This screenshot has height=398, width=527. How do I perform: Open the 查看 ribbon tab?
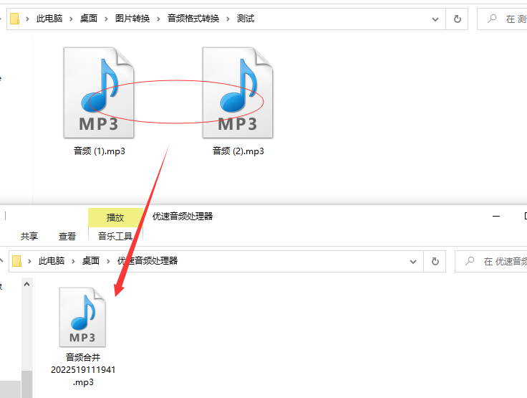67,236
